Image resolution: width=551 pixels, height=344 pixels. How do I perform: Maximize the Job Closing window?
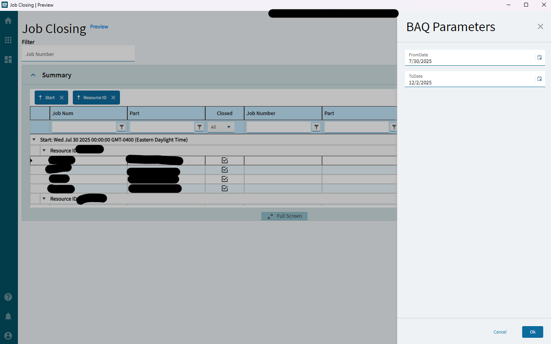tap(526, 5)
